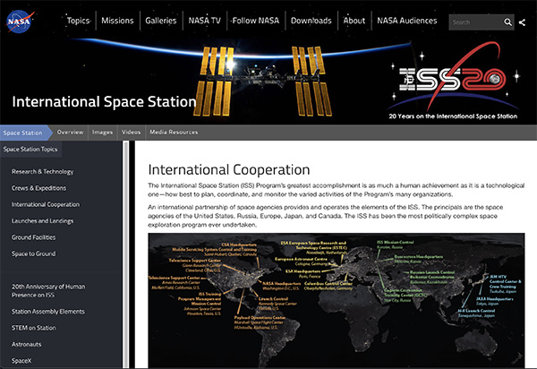Viewport: 537px width, 369px height.
Task: Expand the Galleries menu
Action: tap(162, 21)
